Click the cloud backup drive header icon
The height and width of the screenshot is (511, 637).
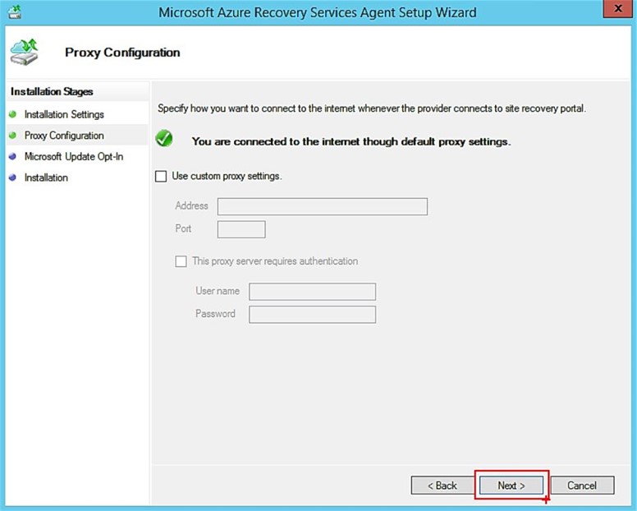[x=25, y=52]
